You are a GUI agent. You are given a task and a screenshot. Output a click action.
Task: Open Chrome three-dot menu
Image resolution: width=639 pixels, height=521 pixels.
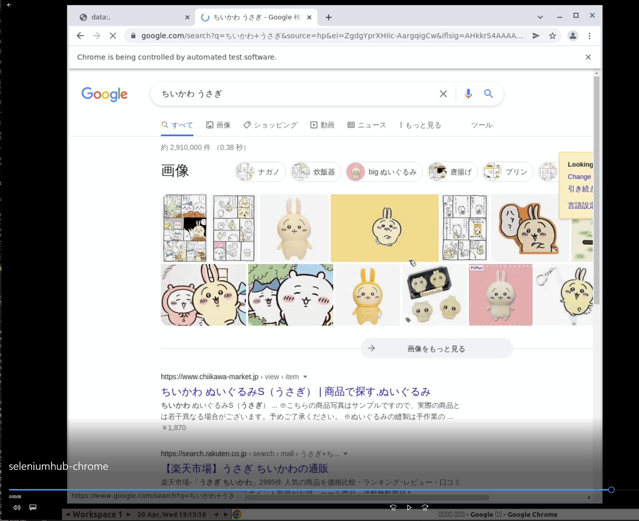[x=589, y=36]
